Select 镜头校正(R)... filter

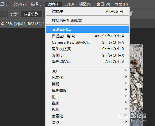[87, 49]
